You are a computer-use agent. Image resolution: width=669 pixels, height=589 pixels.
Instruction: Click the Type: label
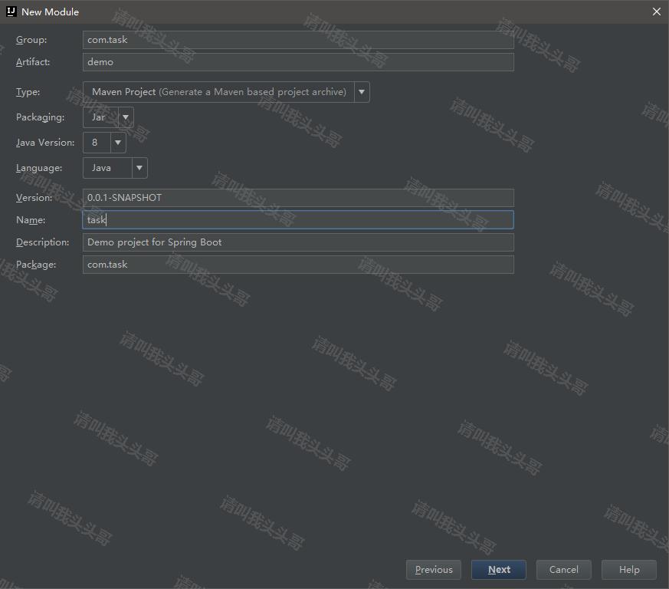tap(28, 92)
